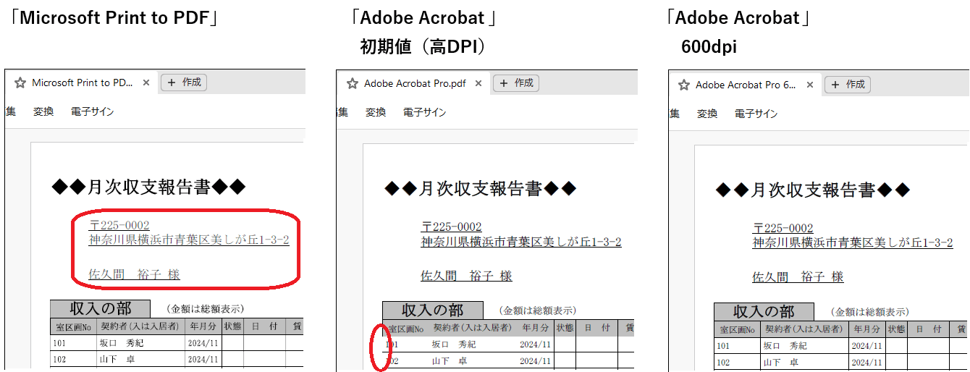Click the star icon on the Microsoft Print to PDF tab
This screenshot has width=970, height=372.
(20, 83)
